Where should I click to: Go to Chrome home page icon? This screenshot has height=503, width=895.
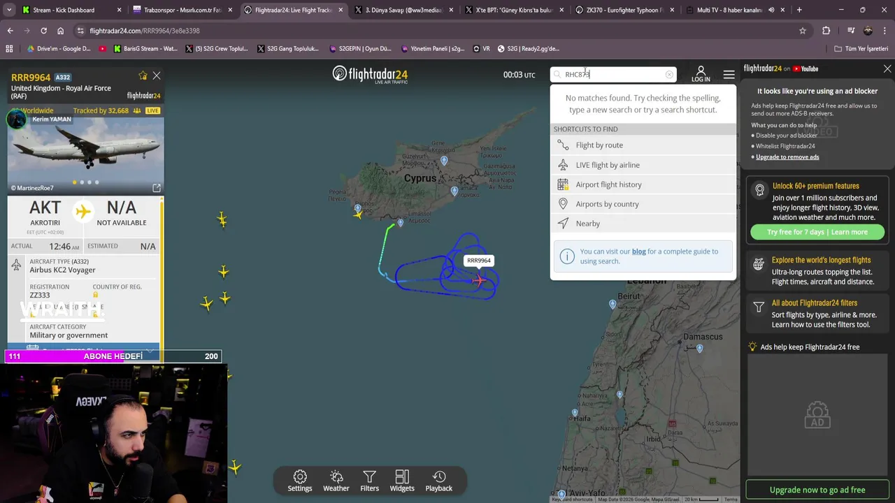click(60, 31)
